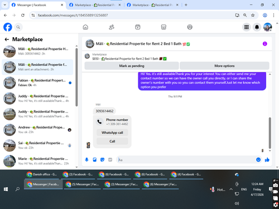
Task: Open Fabian's conversation
Action: (37, 82)
